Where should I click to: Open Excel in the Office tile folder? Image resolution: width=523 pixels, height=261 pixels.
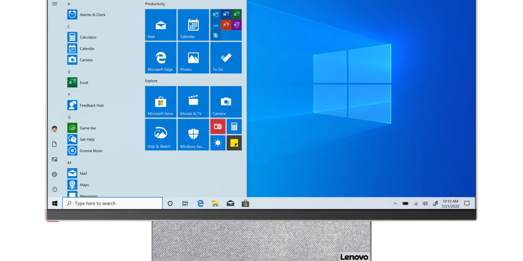point(236,14)
